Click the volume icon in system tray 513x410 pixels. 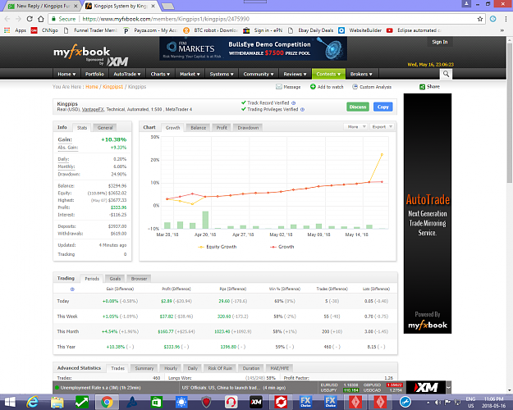point(437,402)
